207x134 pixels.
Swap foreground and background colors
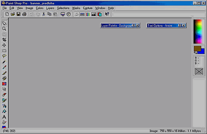coord(196,53)
